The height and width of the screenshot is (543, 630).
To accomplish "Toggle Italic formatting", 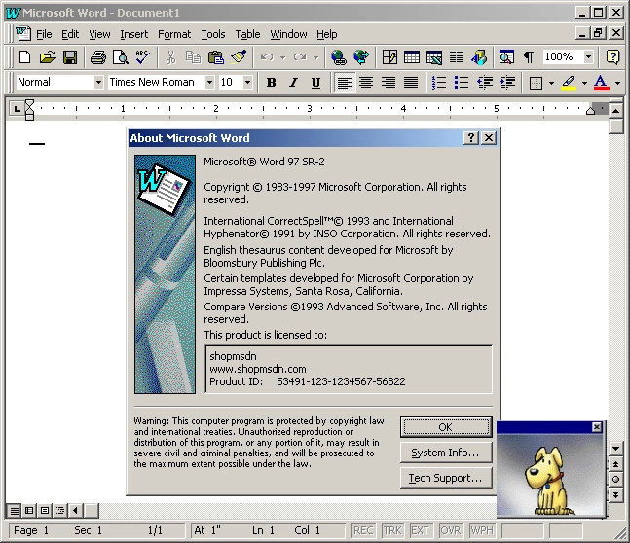I will 293,83.
